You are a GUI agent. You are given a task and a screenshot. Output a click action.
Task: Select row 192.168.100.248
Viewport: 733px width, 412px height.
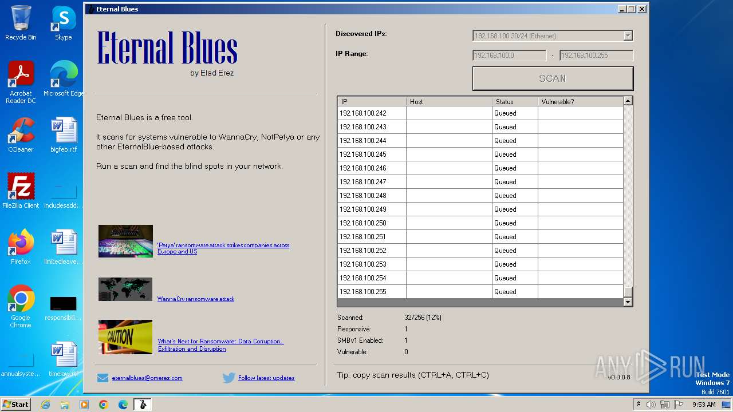coord(480,196)
